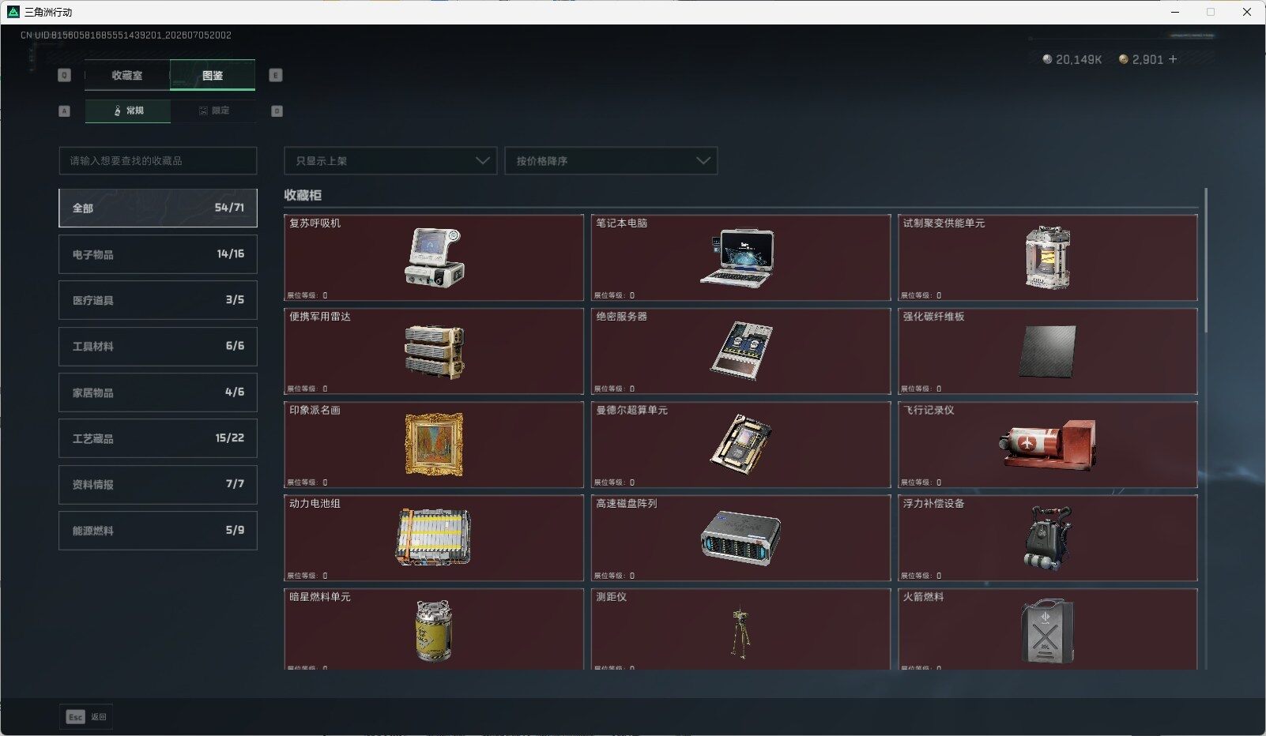Click the Q key hint icon
The width and height of the screenshot is (1266, 736).
(x=65, y=75)
